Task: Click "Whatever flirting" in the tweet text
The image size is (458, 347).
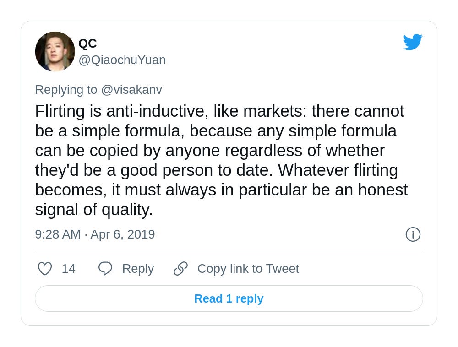Action: tap(338, 170)
